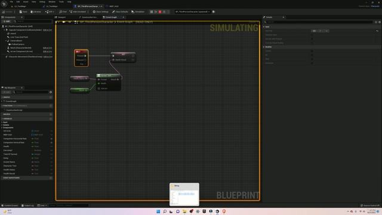382x215 pixels.
Task: Open the Help menu
Action: (69, 2)
